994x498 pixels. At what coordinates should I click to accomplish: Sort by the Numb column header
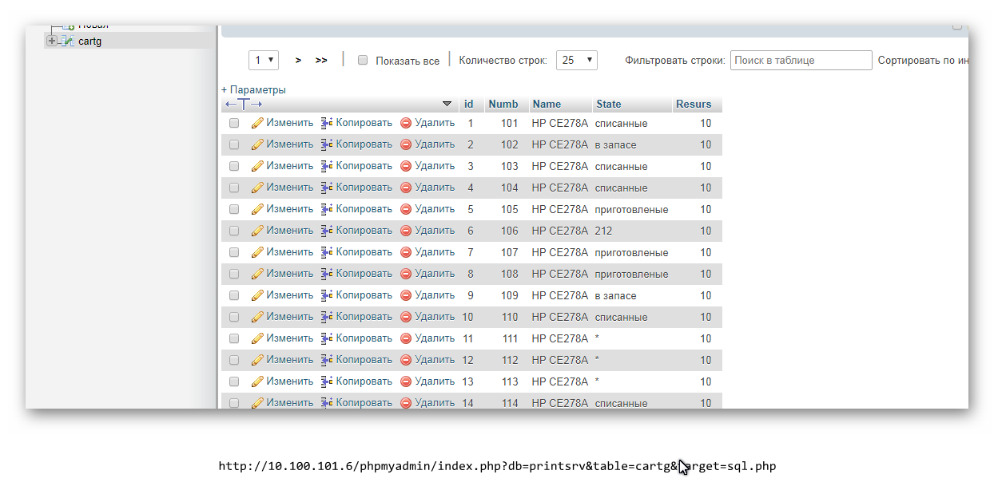(x=503, y=104)
